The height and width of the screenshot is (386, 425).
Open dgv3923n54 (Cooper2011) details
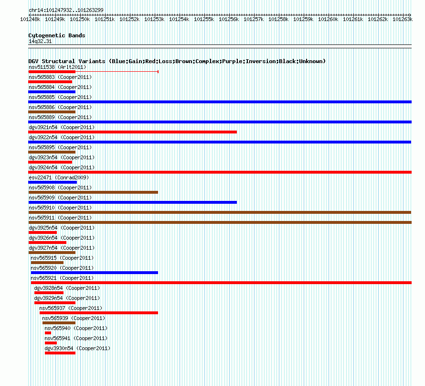click(x=62, y=157)
